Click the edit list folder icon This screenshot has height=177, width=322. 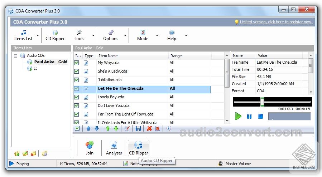[25, 153]
